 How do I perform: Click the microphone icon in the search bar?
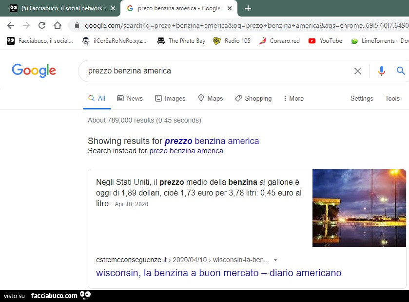(x=382, y=71)
